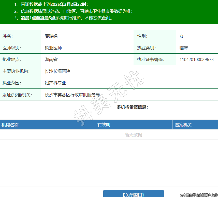Click the 多机构备案信息 section heading
The width and height of the screenshot is (218, 197).
pos(132,107)
